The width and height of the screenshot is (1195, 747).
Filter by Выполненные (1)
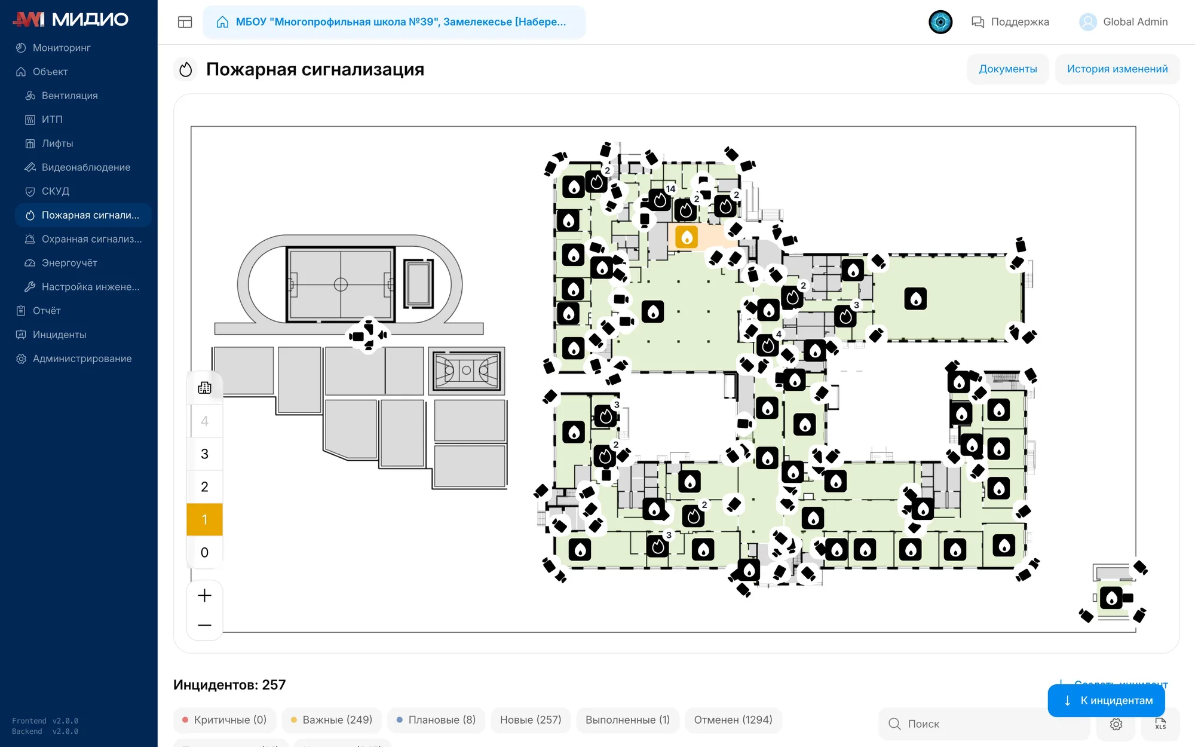click(627, 720)
